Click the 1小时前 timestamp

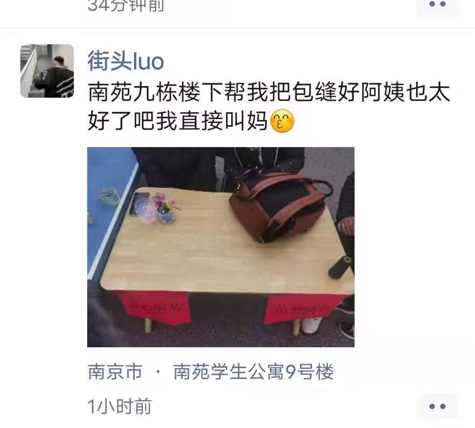pos(120,406)
